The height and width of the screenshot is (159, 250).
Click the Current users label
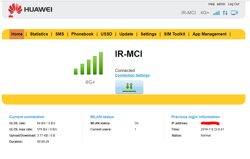point(101,129)
